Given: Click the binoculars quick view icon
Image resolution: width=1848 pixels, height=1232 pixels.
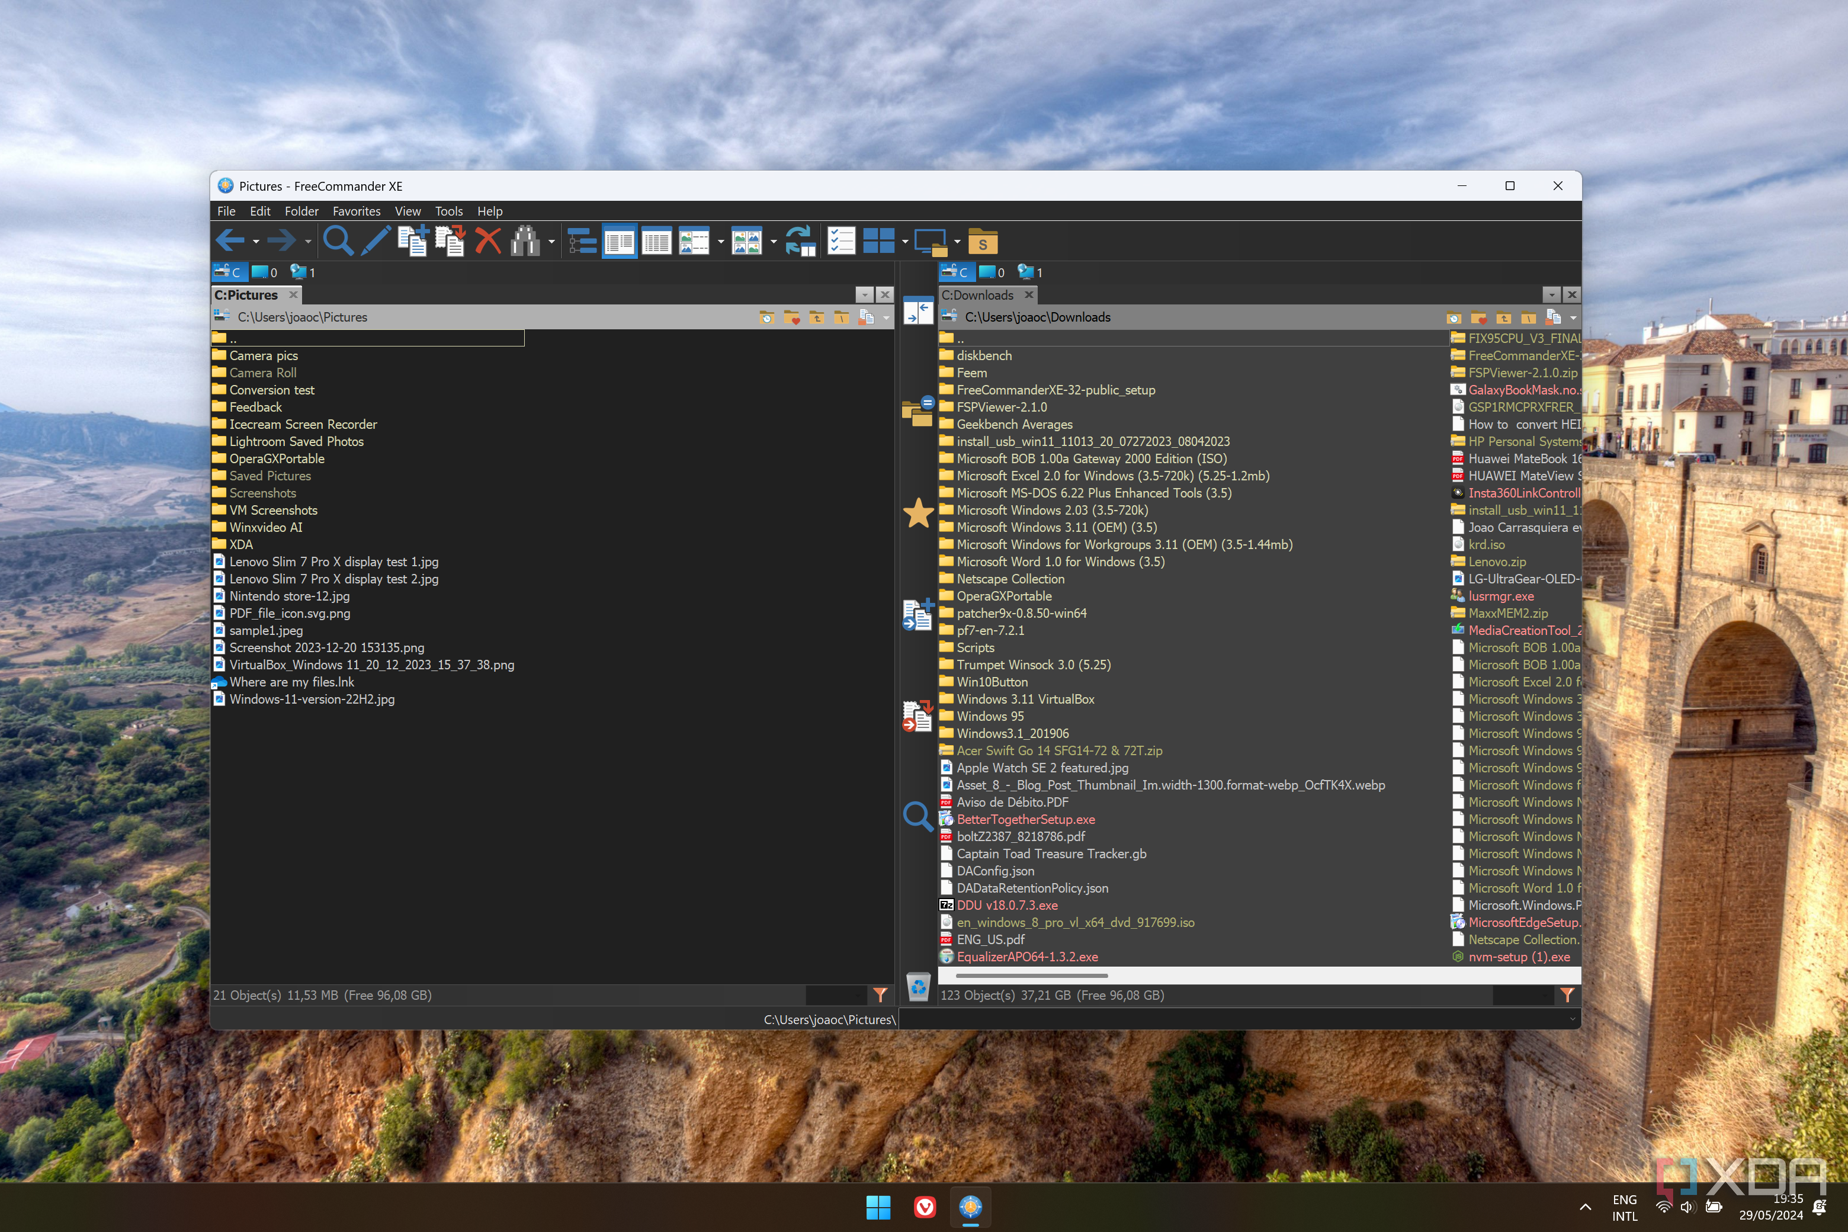Looking at the screenshot, I should [x=525, y=241].
